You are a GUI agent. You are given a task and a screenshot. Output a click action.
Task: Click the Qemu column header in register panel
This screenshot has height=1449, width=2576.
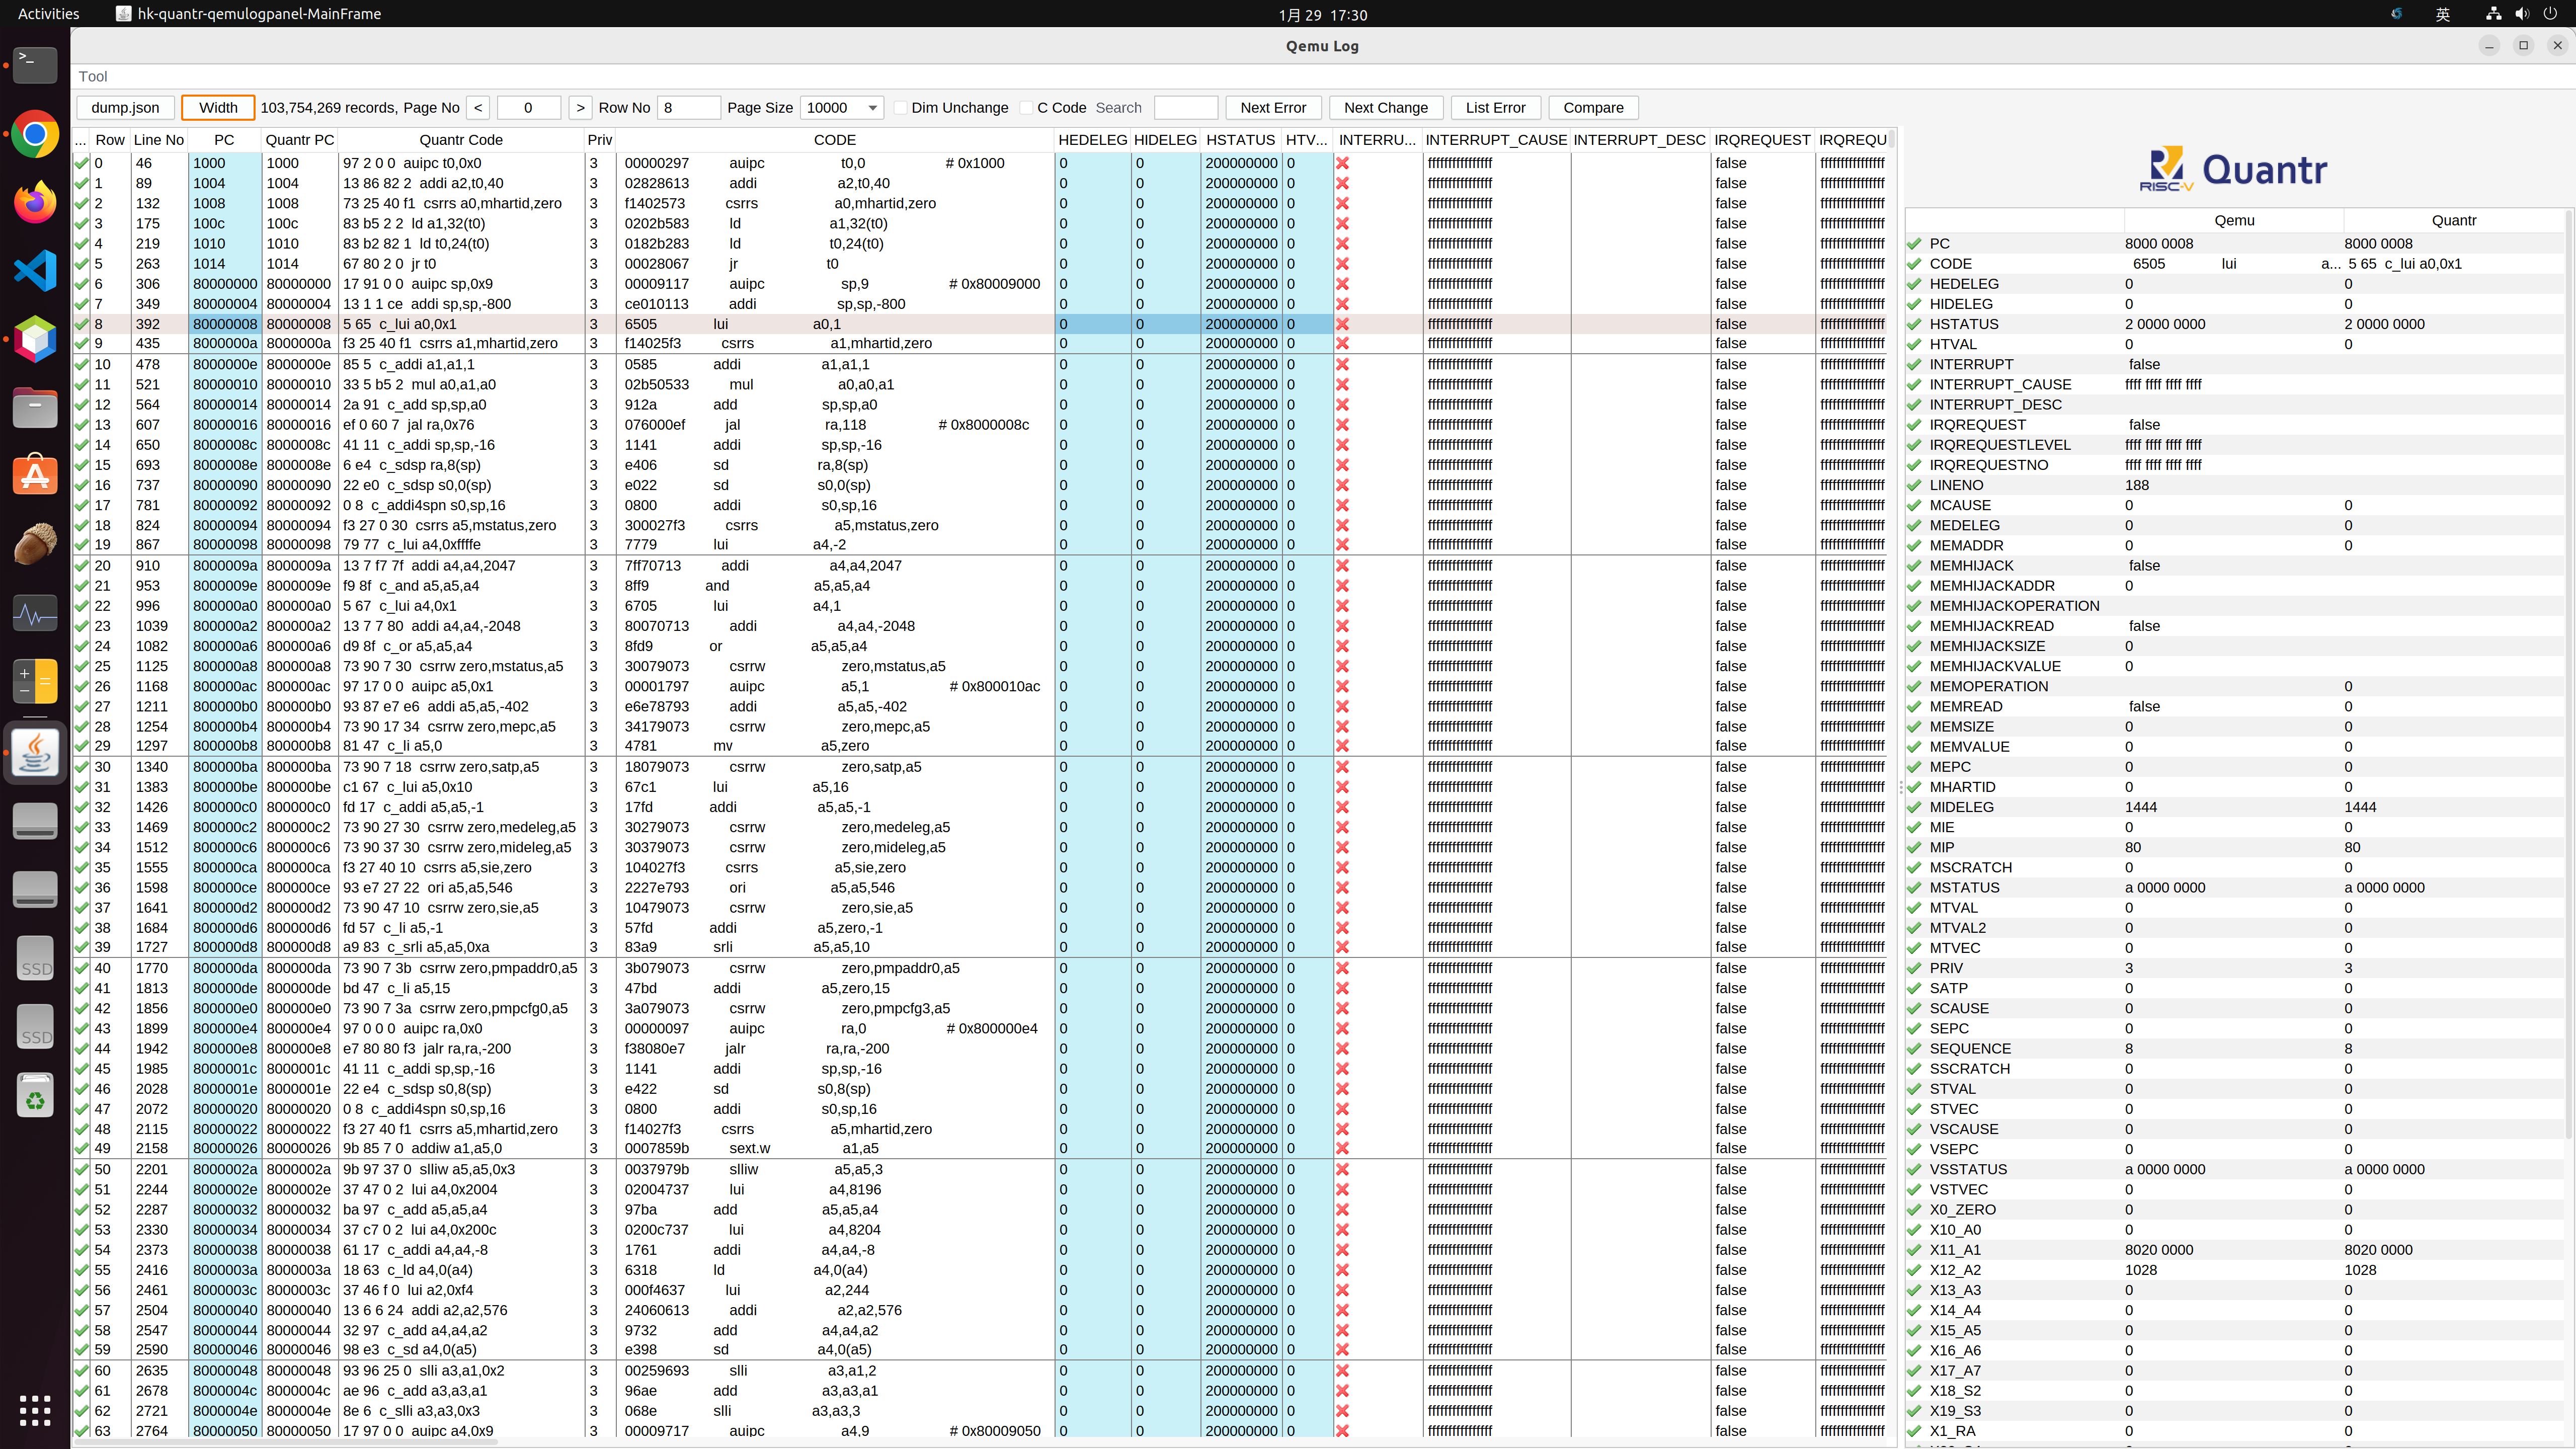click(2234, 221)
